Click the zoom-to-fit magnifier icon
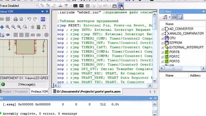Viewport: 206px width, 116px height. tap(19, 27)
